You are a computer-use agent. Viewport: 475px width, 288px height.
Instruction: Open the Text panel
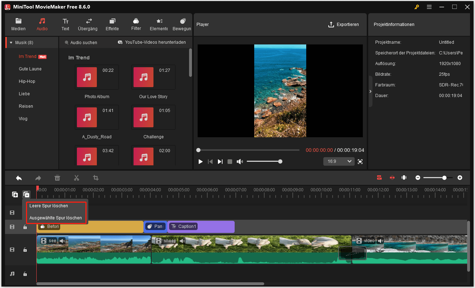point(65,24)
